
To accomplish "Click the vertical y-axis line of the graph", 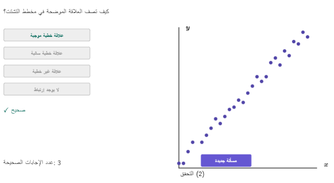I will pyautogui.click(x=179, y=96).
